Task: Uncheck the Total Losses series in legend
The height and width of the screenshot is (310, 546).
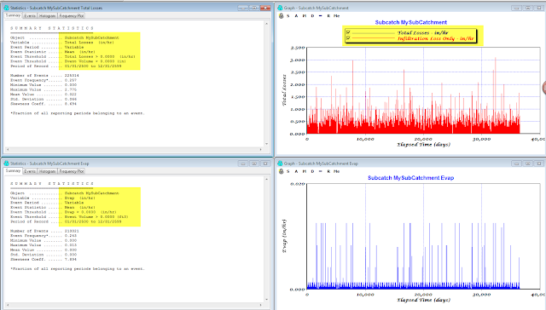Action: pyautogui.click(x=348, y=32)
